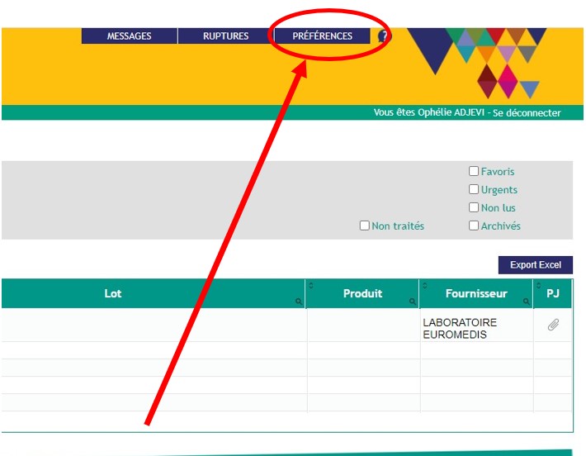Toggle sort arrows on Produit column
This screenshot has height=456, width=586.
(x=311, y=285)
